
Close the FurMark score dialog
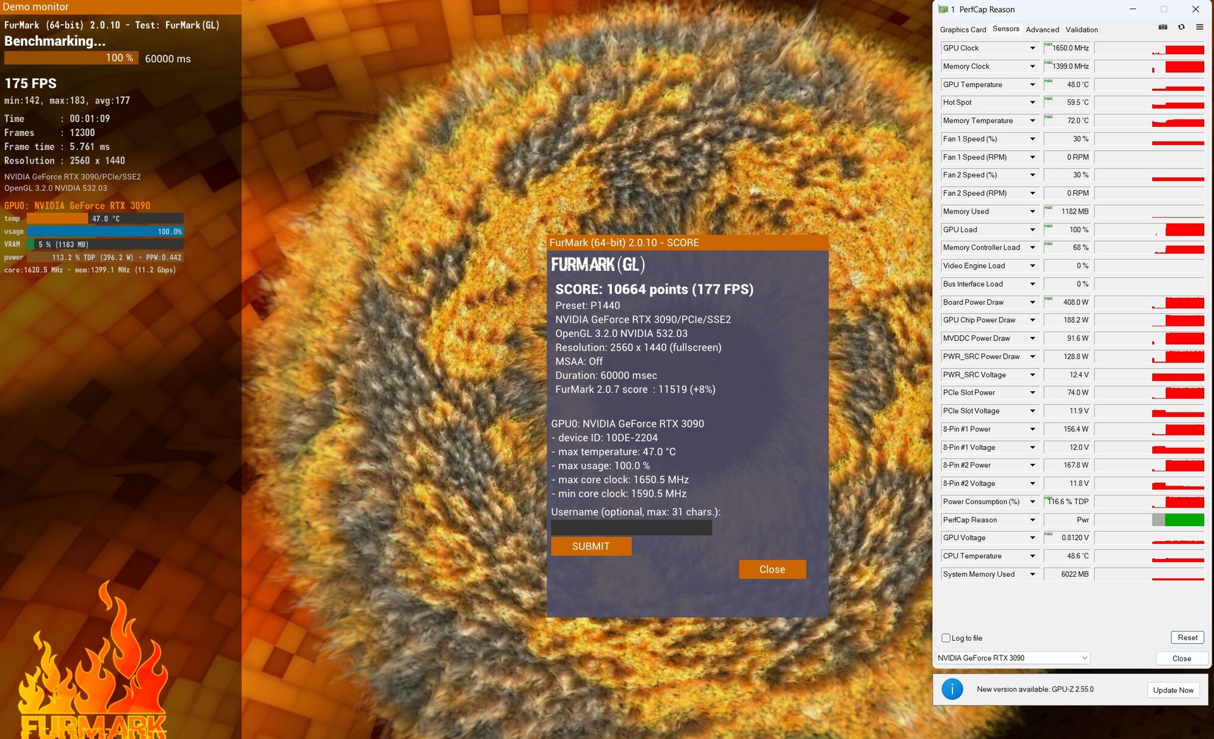point(772,569)
